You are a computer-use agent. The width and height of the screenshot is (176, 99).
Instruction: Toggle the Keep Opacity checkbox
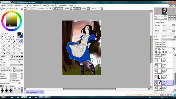pyautogui.click(x=10, y=81)
